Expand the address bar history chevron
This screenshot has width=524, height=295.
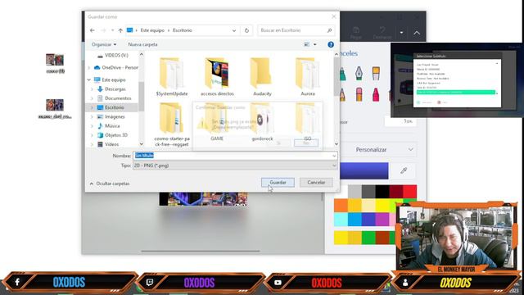(x=234, y=30)
